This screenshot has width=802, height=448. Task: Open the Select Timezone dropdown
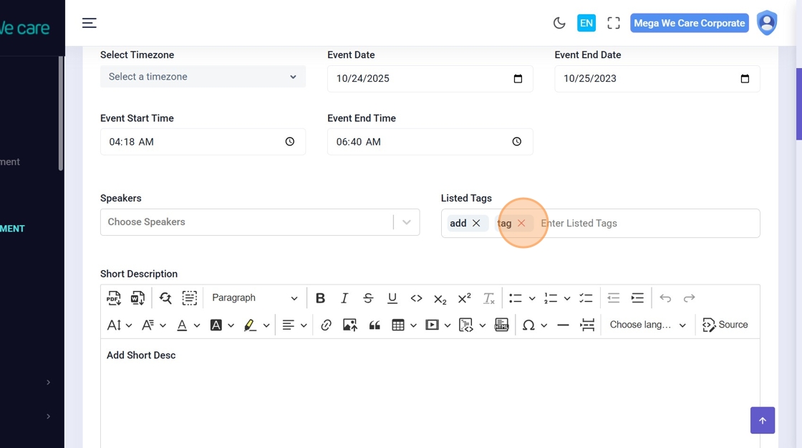(203, 77)
